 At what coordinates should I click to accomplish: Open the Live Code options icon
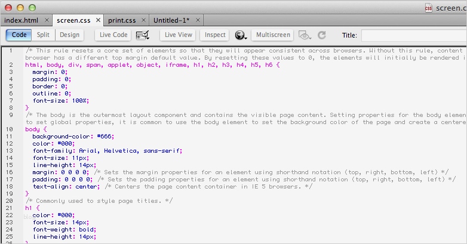pos(142,35)
